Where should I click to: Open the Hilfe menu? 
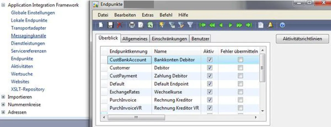(183, 15)
